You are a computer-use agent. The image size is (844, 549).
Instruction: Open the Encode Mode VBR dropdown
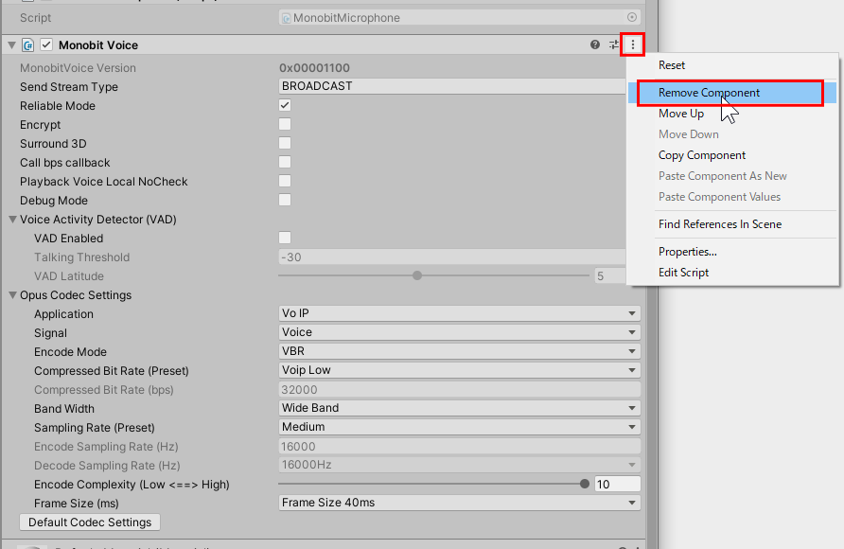click(460, 351)
